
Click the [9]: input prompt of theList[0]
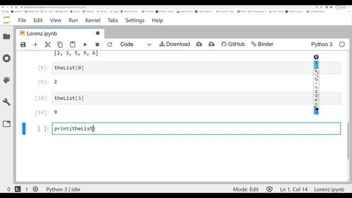tap(43, 68)
